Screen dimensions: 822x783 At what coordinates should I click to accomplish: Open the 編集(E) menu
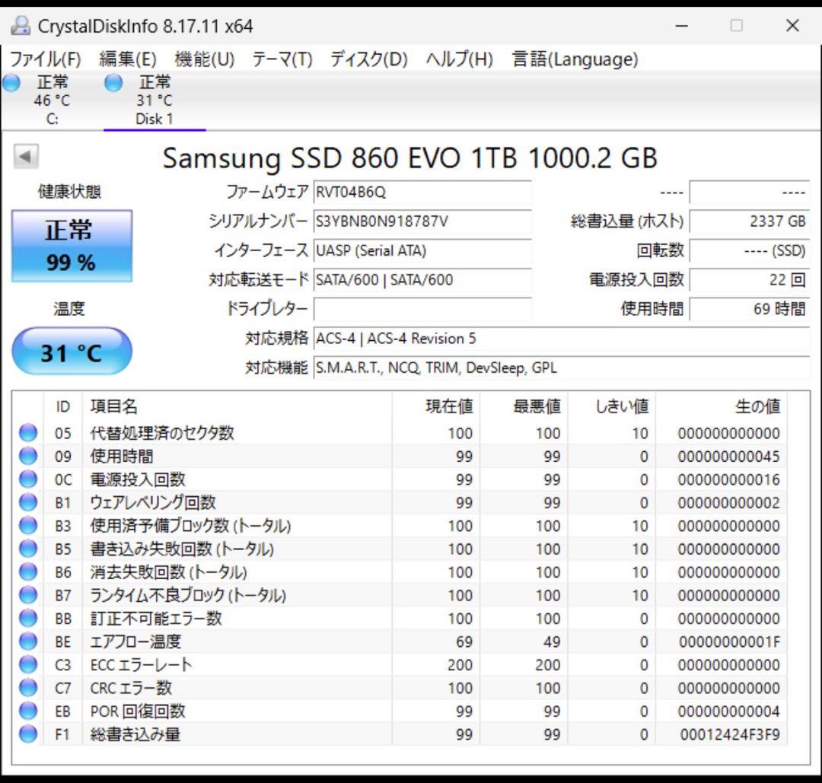(x=128, y=59)
